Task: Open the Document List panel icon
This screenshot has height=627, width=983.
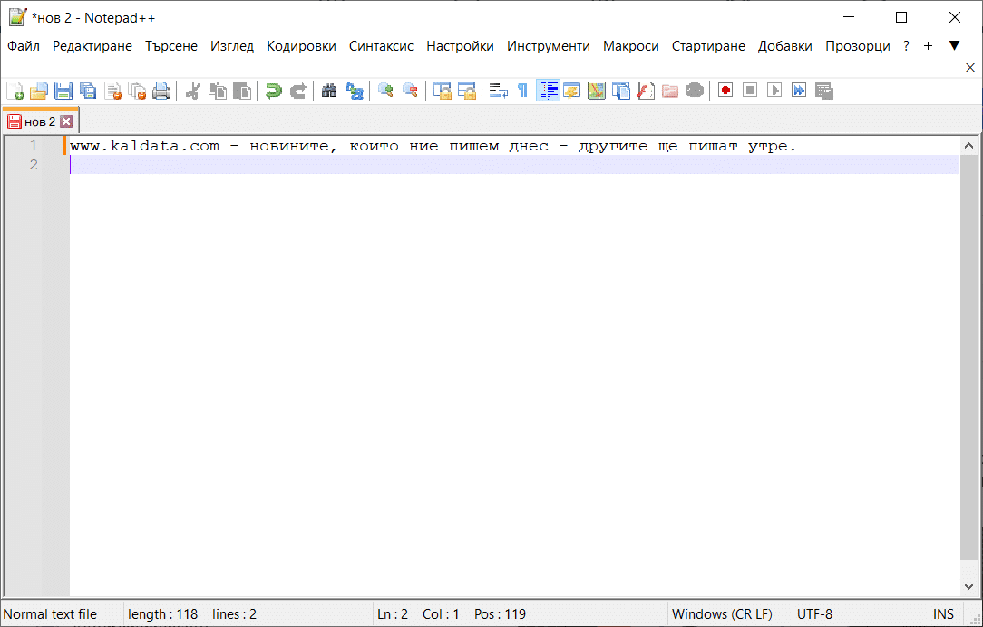Action: 621,91
